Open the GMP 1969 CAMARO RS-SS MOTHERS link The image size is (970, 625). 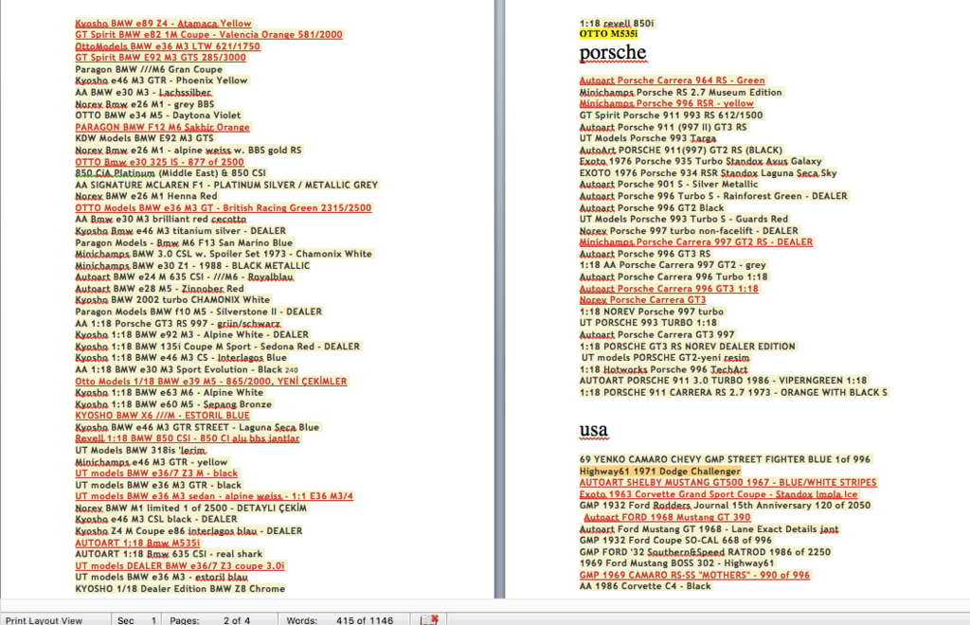[694, 575]
